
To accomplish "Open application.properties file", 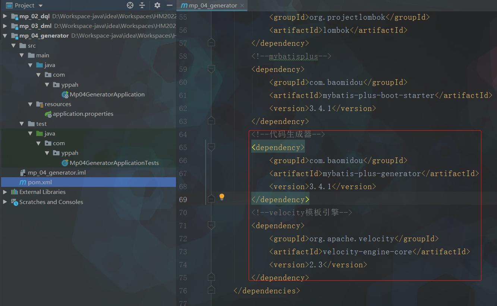I will (83, 114).
